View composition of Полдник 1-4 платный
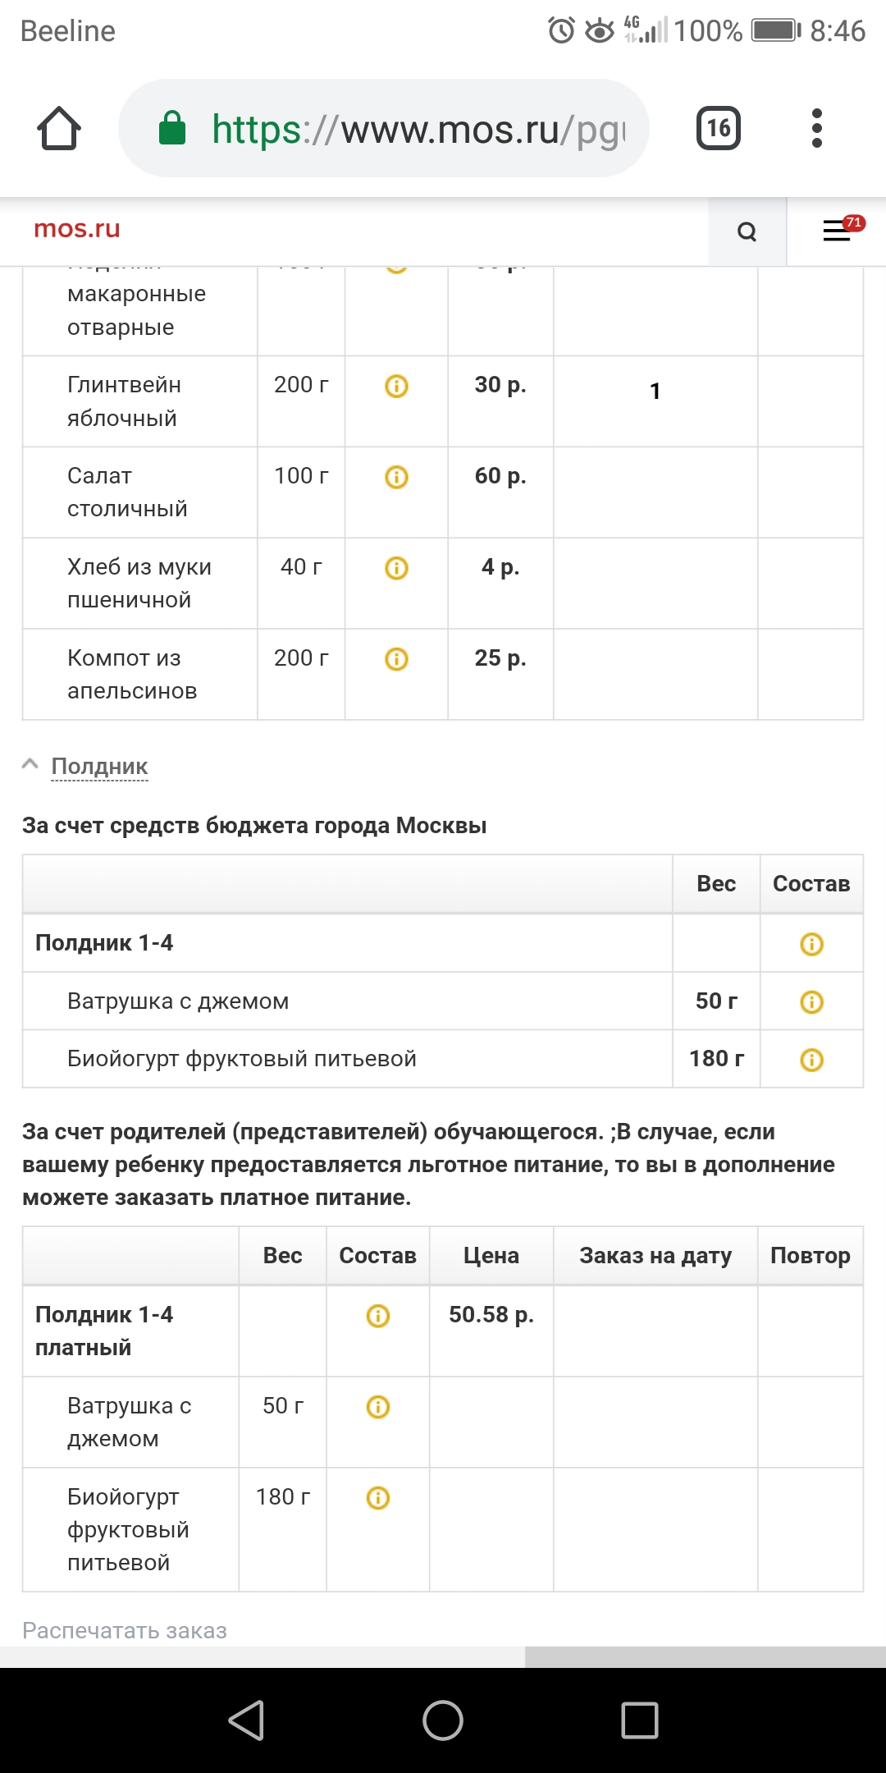This screenshot has height=1773, width=886. (377, 1316)
